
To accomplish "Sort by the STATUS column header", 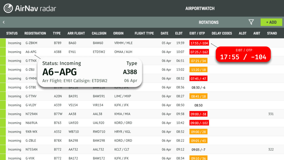I will point(12,33).
